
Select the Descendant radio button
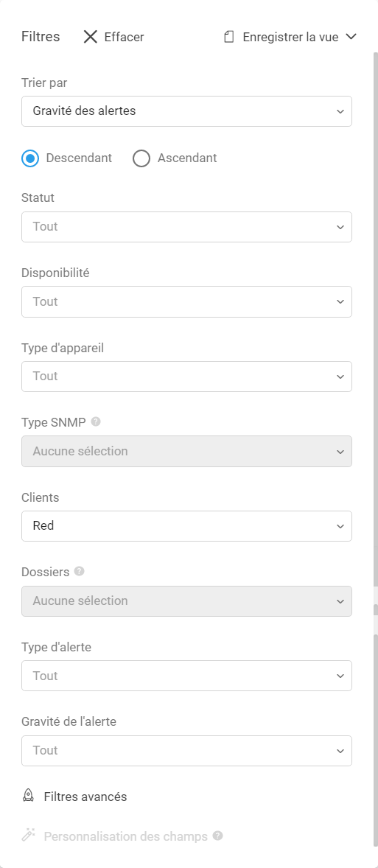pyautogui.click(x=31, y=158)
